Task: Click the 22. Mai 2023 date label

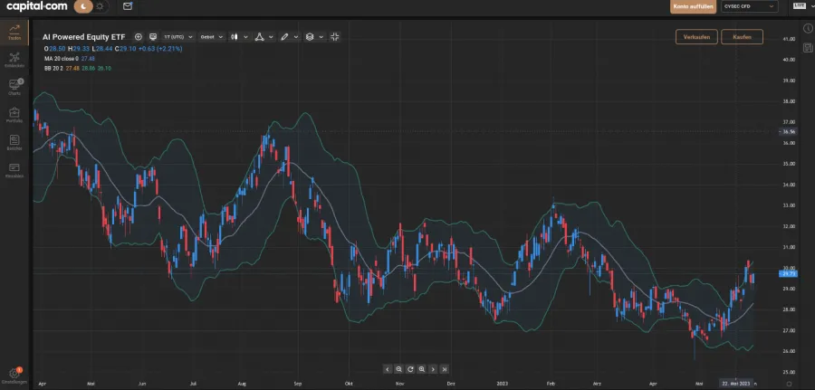Action: 735,384
